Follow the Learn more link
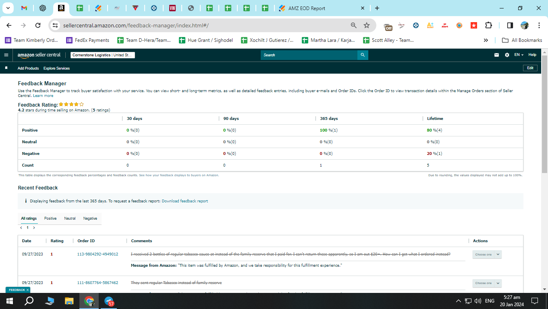 pos(43,96)
